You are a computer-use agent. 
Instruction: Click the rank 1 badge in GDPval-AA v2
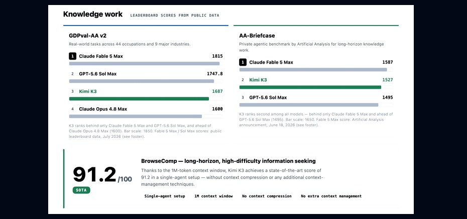click(x=72, y=56)
